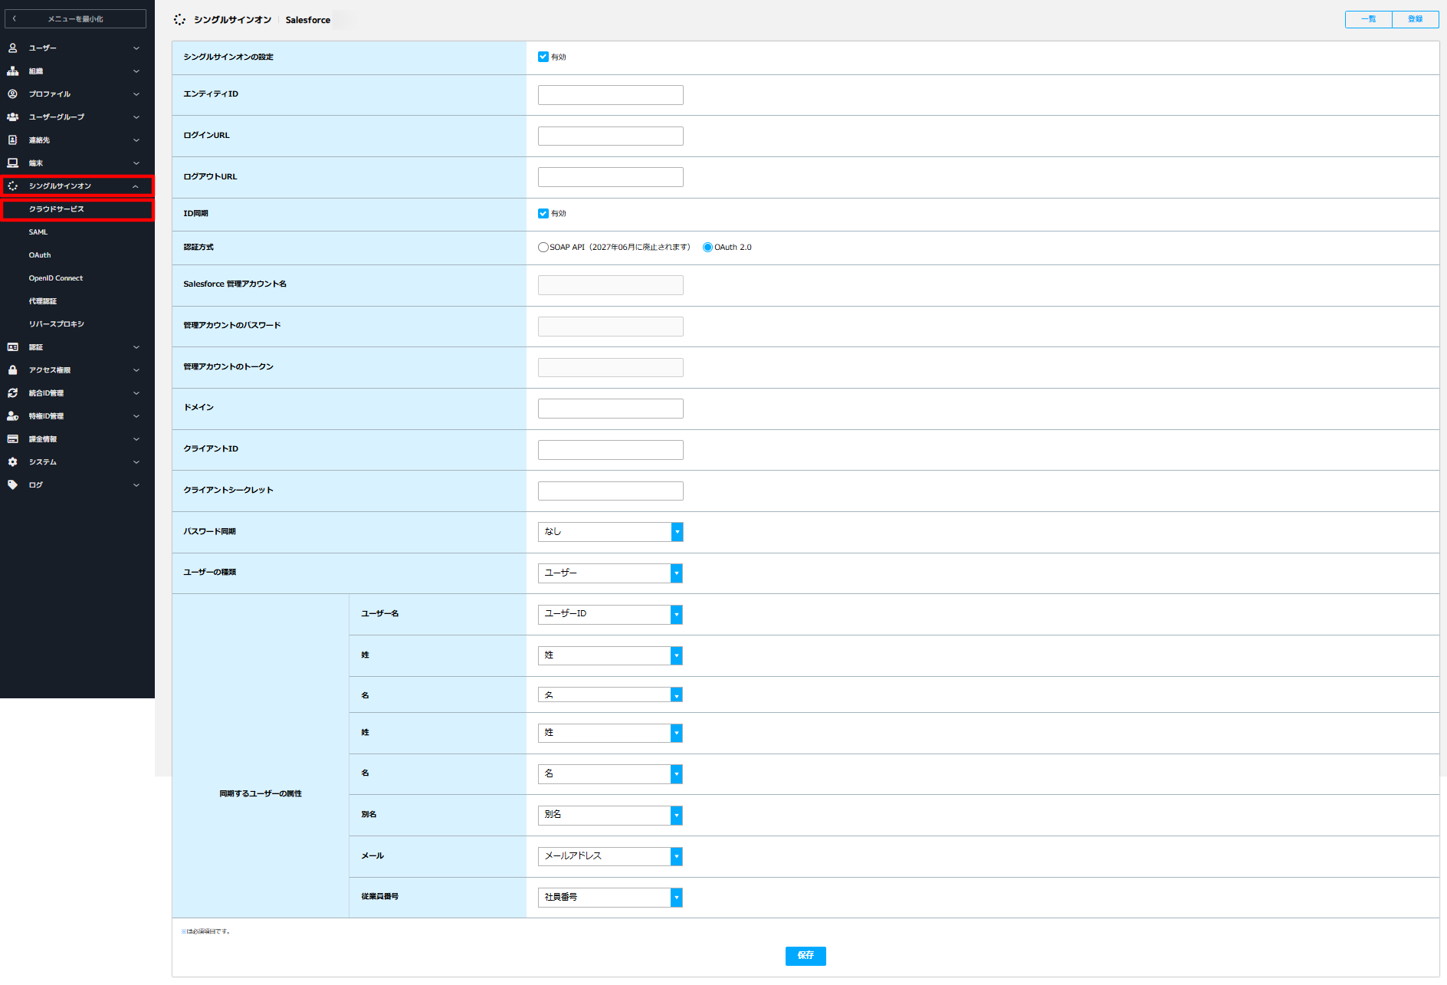The width and height of the screenshot is (1447, 985).
Task: Expand the ログ menu chevron
Action: [136, 485]
